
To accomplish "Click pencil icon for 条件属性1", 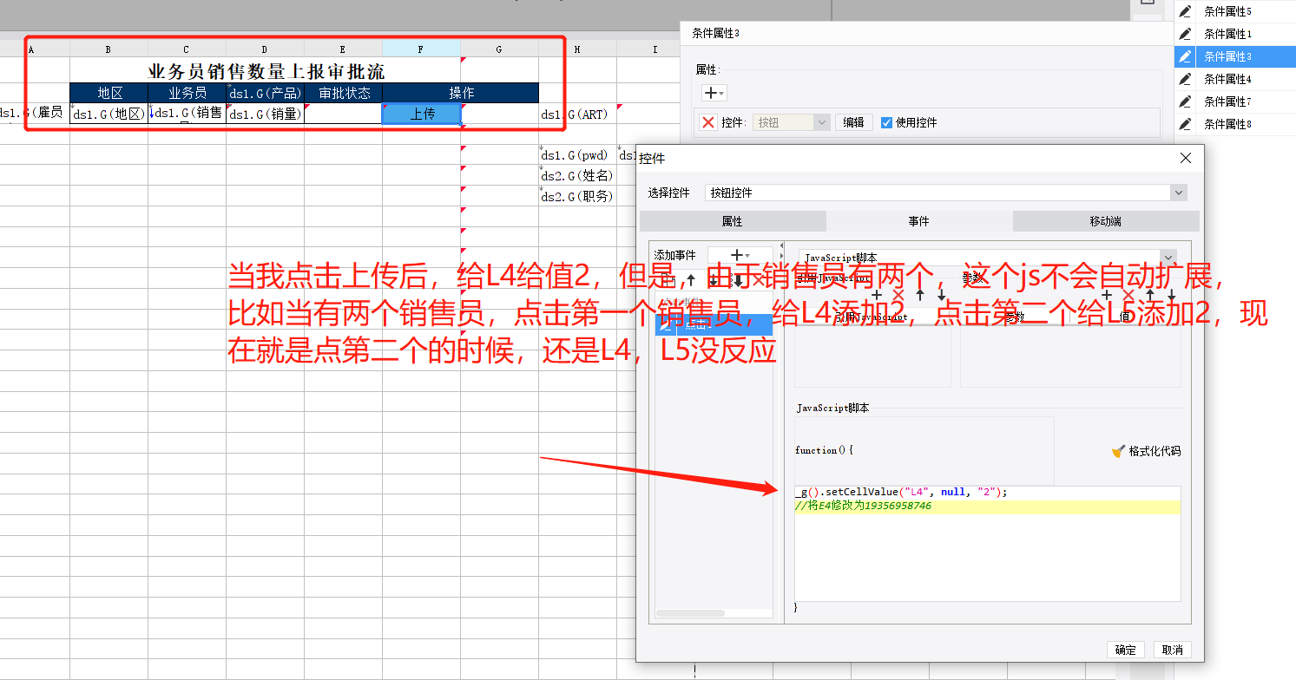I will click(1186, 34).
